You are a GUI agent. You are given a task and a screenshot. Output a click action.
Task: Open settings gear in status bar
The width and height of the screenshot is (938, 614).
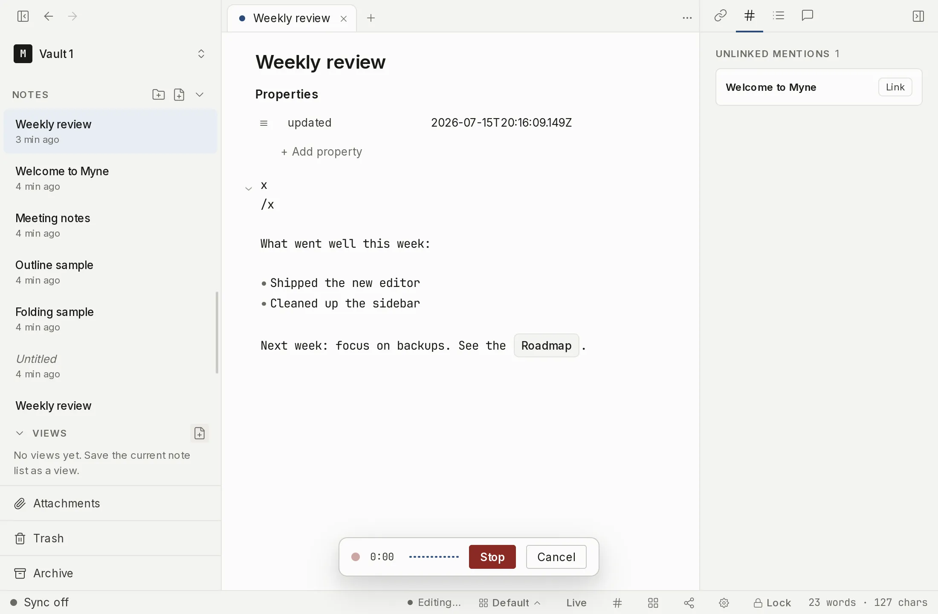[724, 603]
